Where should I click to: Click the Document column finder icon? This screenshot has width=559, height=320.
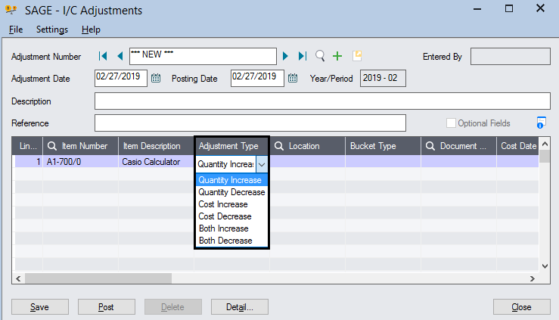coord(430,146)
